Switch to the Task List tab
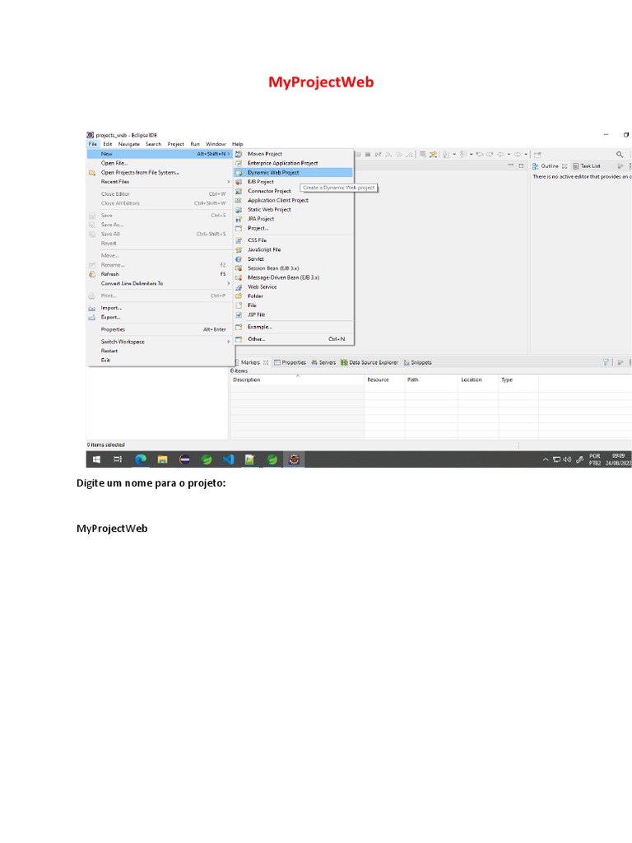 click(586, 166)
